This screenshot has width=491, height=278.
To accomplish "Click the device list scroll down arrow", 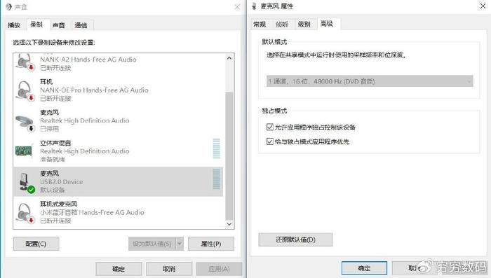I will (x=229, y=224).
